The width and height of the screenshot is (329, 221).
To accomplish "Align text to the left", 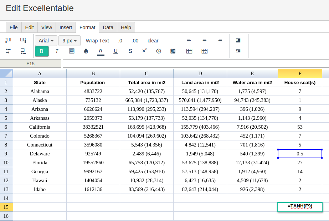I will (189, 41).
